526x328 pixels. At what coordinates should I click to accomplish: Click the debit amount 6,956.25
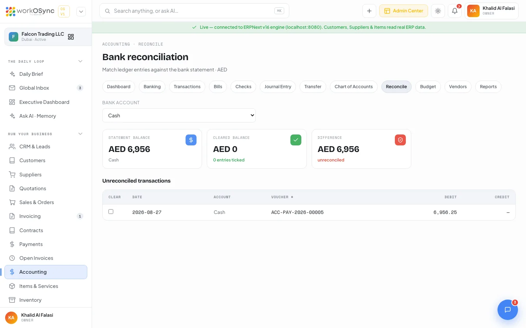coord(445,212)
